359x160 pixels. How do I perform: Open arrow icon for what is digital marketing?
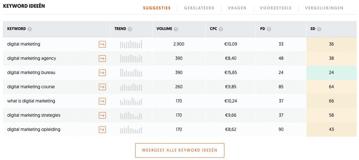(102, 101)
